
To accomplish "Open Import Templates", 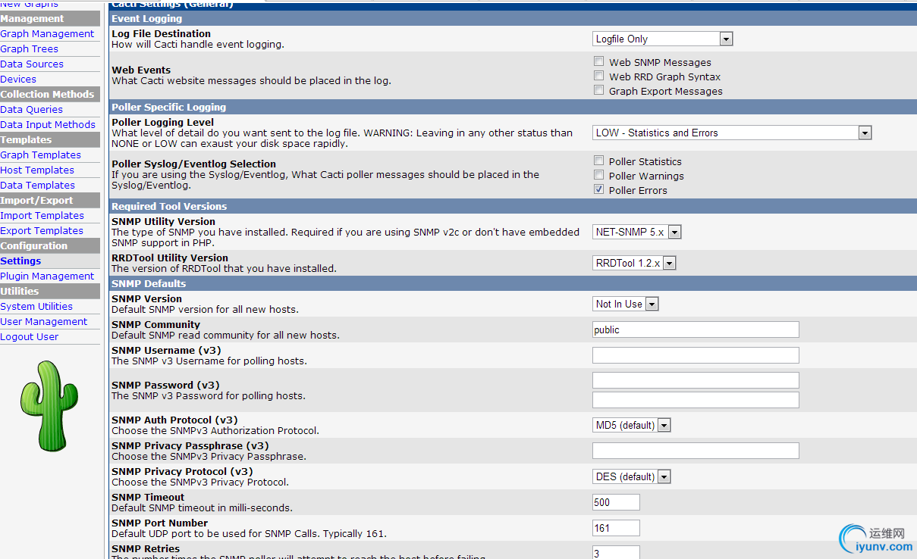I will click(42, 215).
